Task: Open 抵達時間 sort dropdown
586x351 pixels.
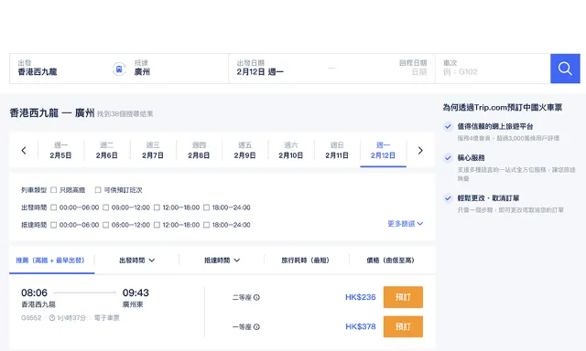Action: [x=222, y=261]
